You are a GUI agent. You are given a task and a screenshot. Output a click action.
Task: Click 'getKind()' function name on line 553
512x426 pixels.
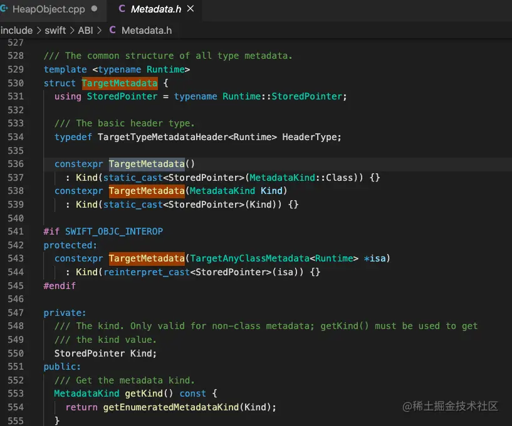tap(149, 393)
